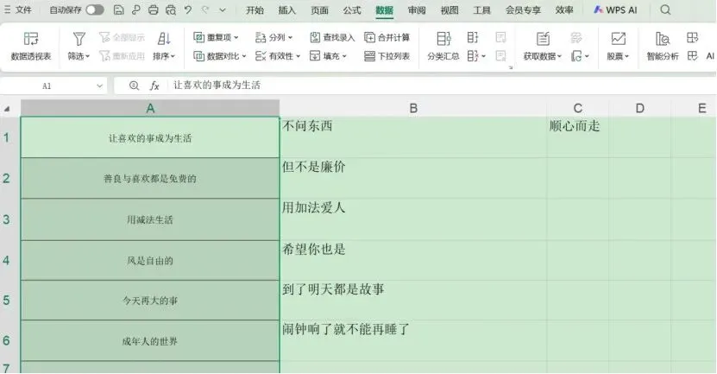
Task: Expand quick access toolbar chevron
Action: (x=223, y=10)
